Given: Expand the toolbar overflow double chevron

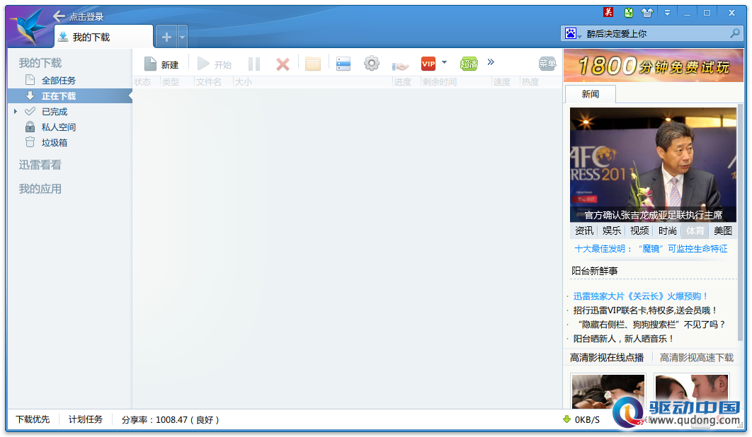Looking at the screenshot, I should (491, 62).
